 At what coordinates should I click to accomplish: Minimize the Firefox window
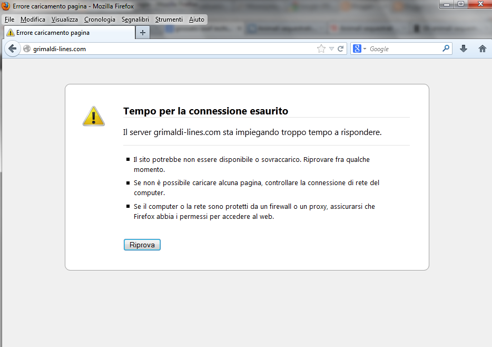(x=447, y=4)
